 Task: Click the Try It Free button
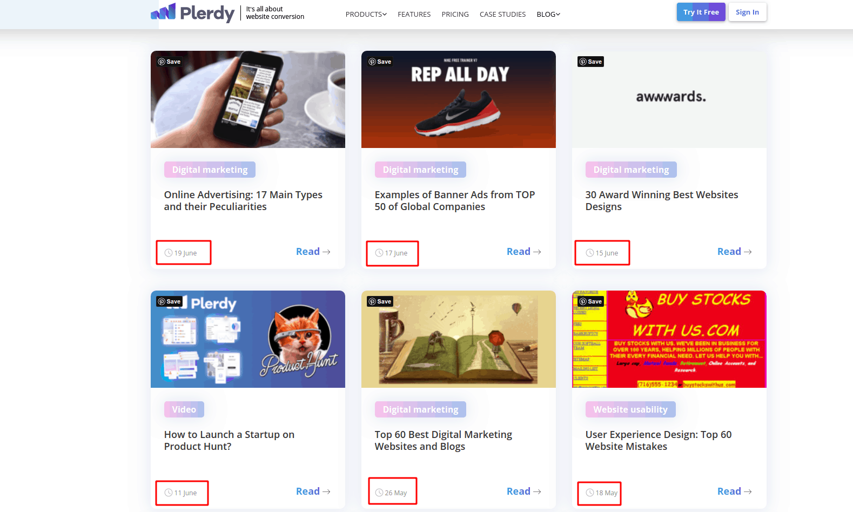(x=701, y=12)
